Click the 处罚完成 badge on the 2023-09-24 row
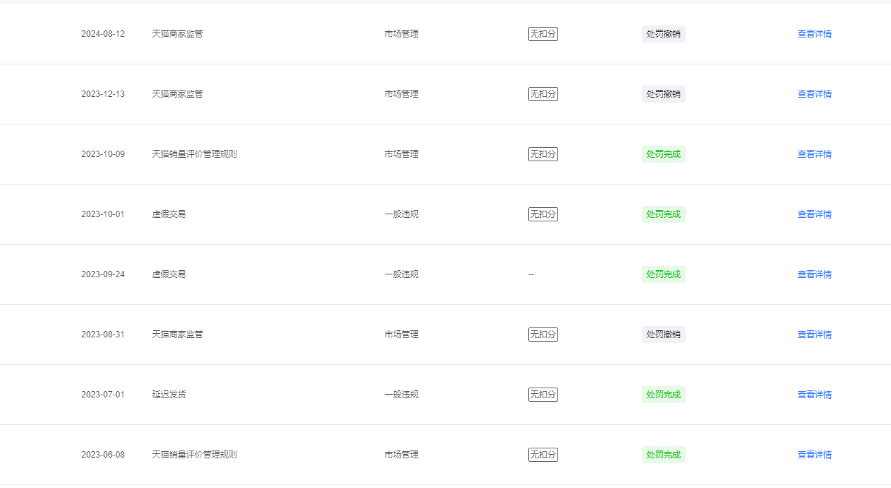Viewport: 891px width, 488px height. pyautogui.click(x=664, y=274)
